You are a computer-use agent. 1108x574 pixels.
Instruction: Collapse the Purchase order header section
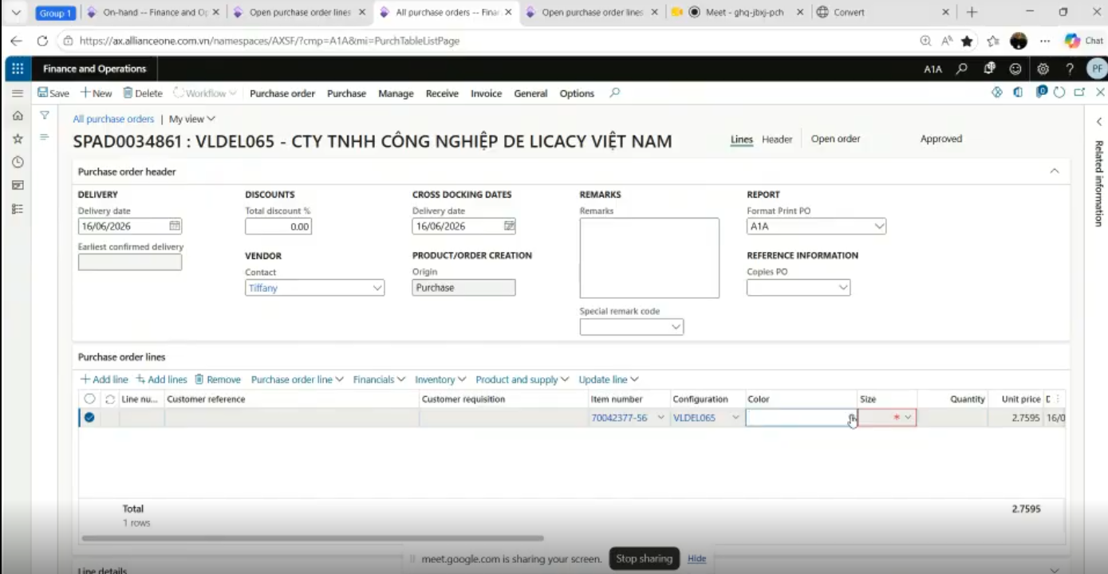pos(1055,171)
